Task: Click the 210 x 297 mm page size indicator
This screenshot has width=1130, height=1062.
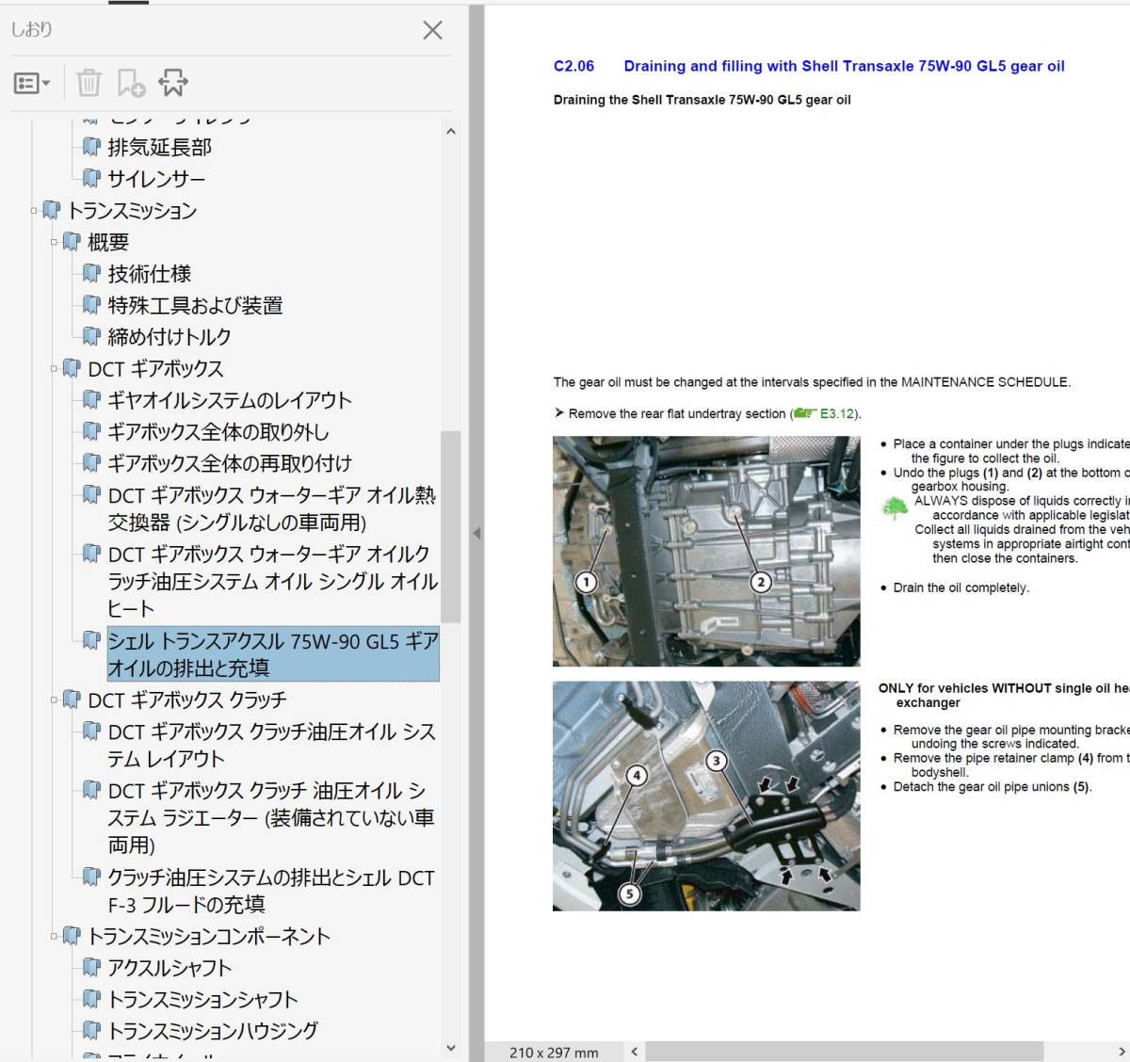Action: pyautogui.click(x=554, y=1053)
